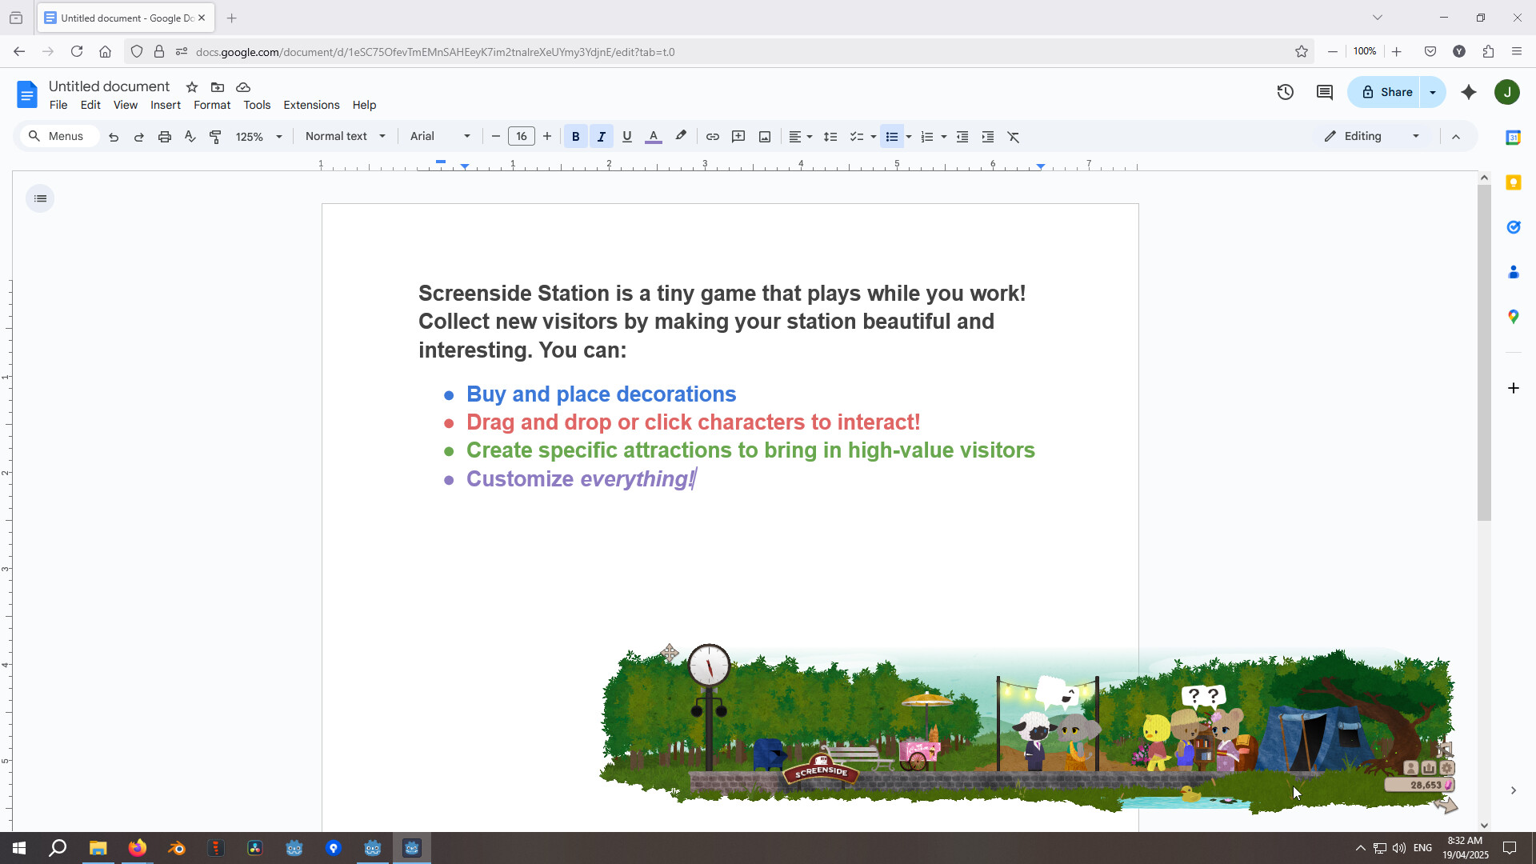Open the paragraph styles dropdown
The height and width of the screenshot is (864, 1536).
[x=345, y=136]
